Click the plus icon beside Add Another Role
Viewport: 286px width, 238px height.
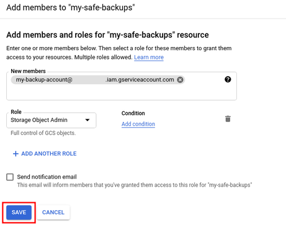click(x=16, y=154)
